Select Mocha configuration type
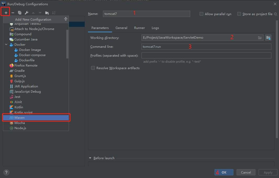279x178 pixels. pyautogui.click(x=36, y=123)
